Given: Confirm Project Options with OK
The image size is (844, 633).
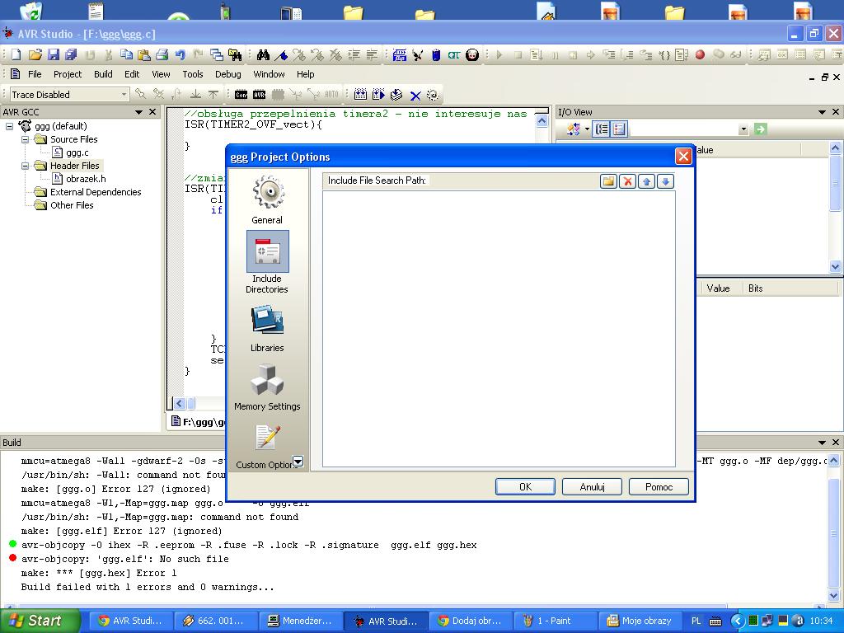Looking at the screenshot, I should tap(525, 486).
